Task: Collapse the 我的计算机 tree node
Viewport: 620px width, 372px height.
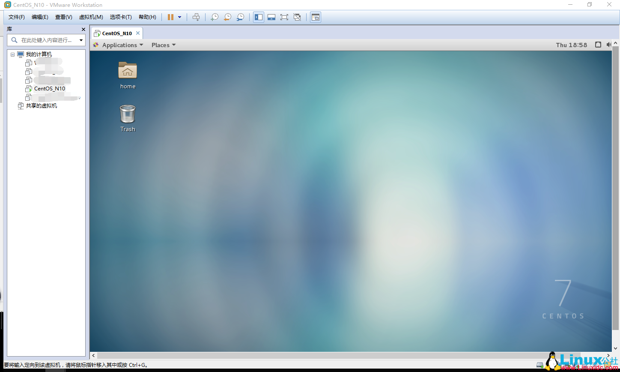Action: coord(12,54)
